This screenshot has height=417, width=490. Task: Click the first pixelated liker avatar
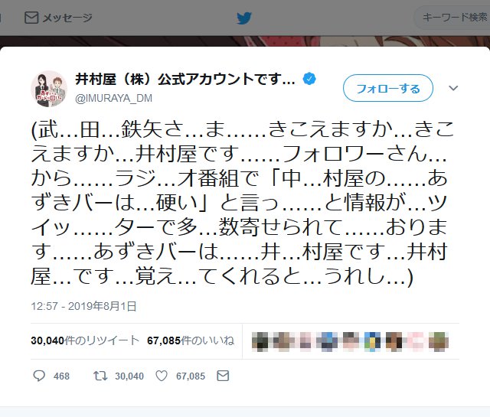[x=260, y=341]
